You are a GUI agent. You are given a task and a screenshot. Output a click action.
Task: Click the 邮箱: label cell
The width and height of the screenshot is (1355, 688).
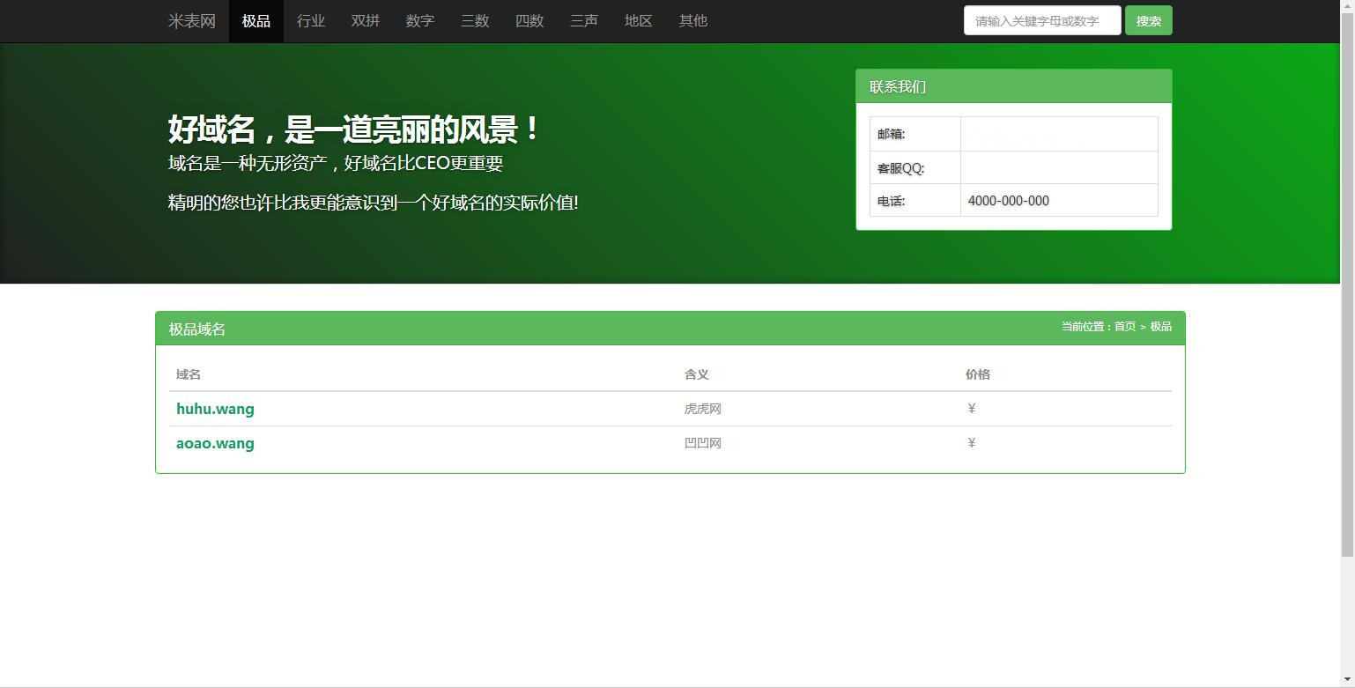pos(915,134)
